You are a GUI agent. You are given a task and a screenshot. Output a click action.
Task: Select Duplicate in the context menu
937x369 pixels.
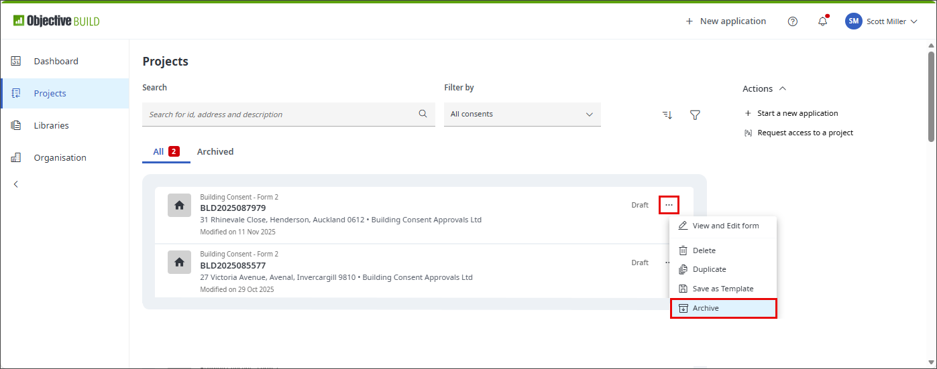(x=709, y=269)
